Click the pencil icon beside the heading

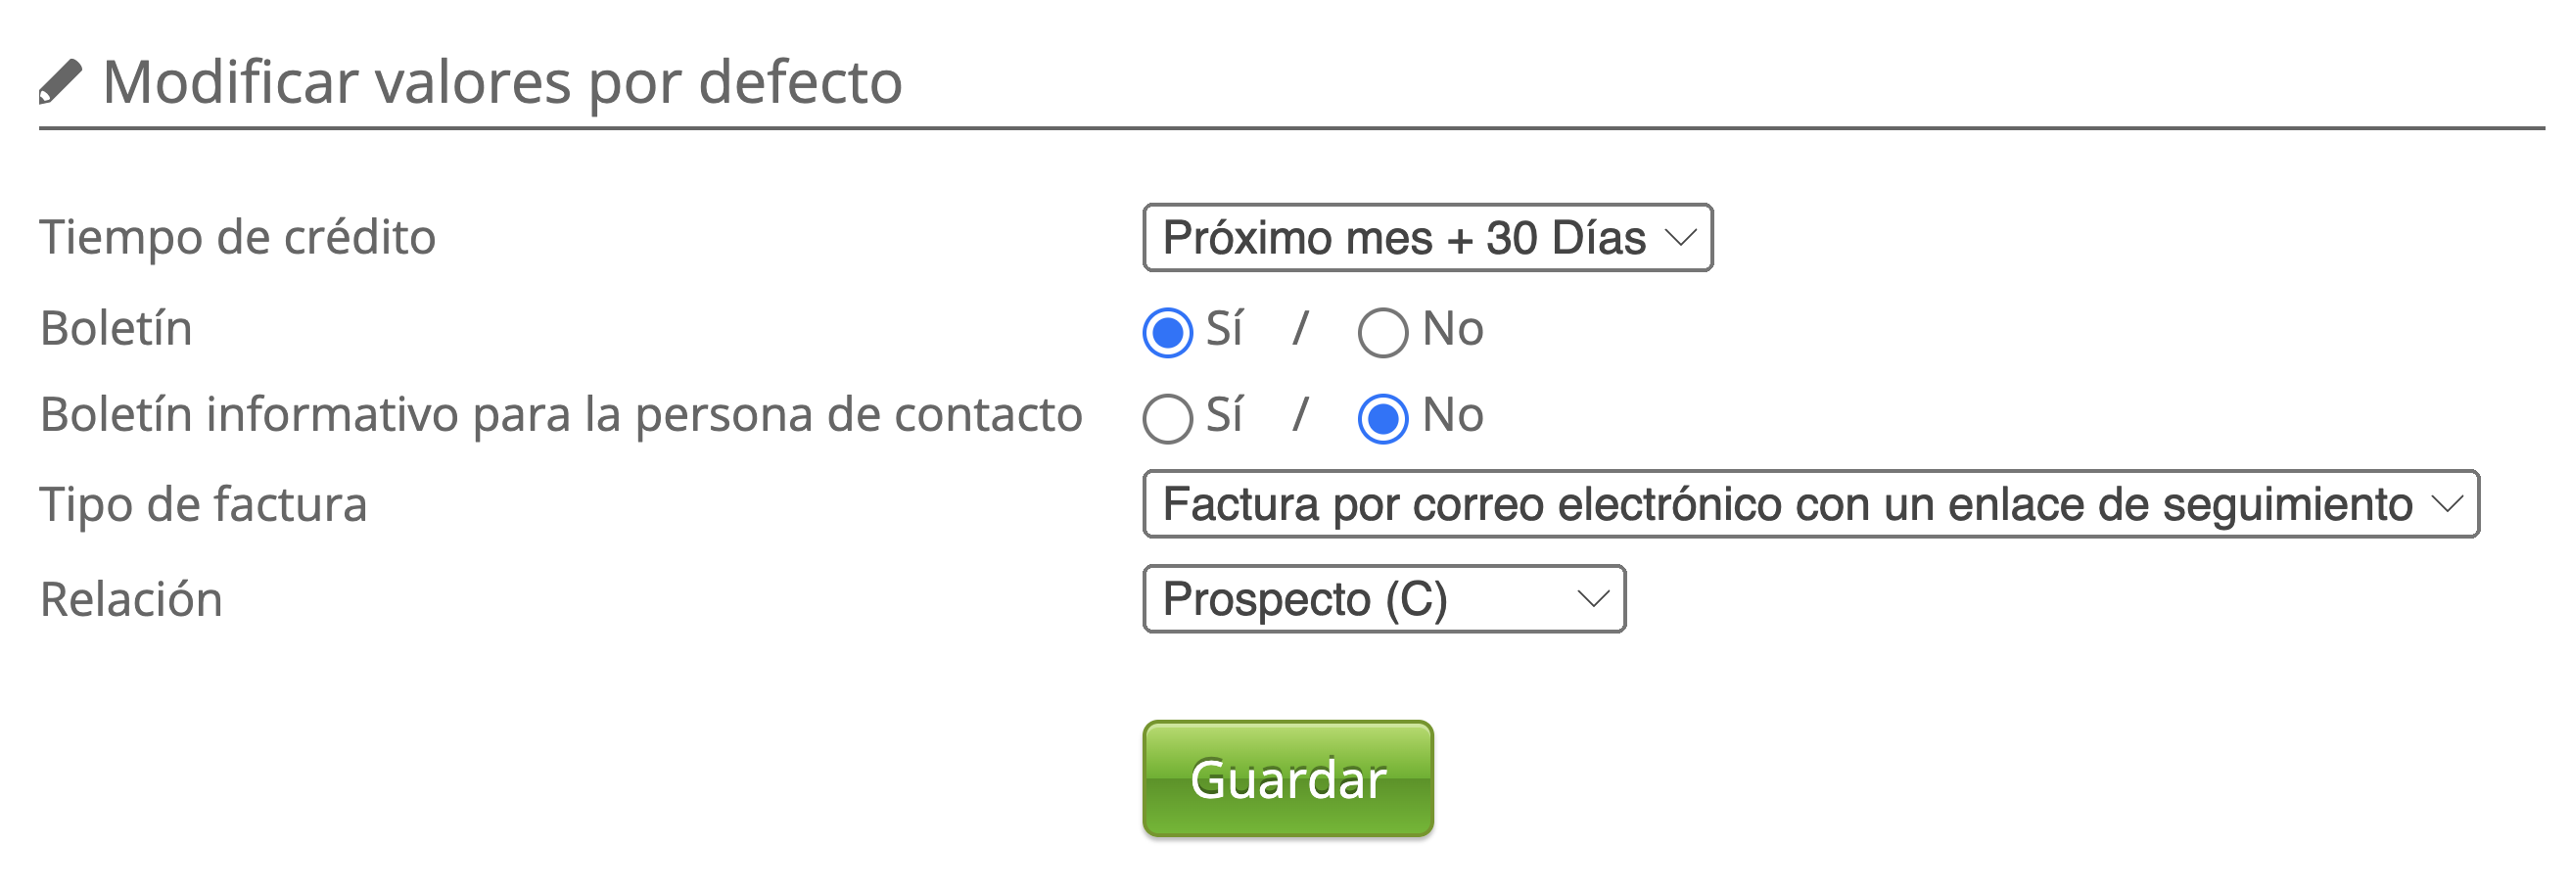pos(60,82)
